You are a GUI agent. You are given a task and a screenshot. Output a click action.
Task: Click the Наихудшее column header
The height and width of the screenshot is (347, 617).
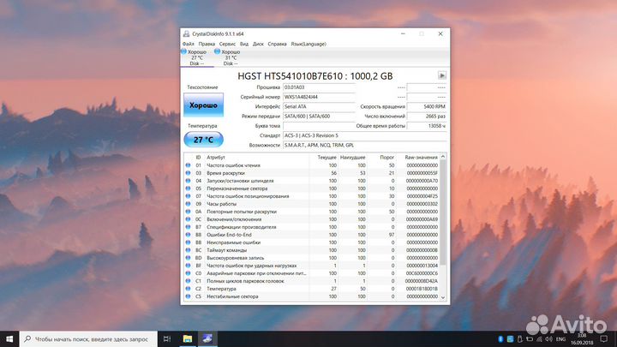(x=352, y=158)
